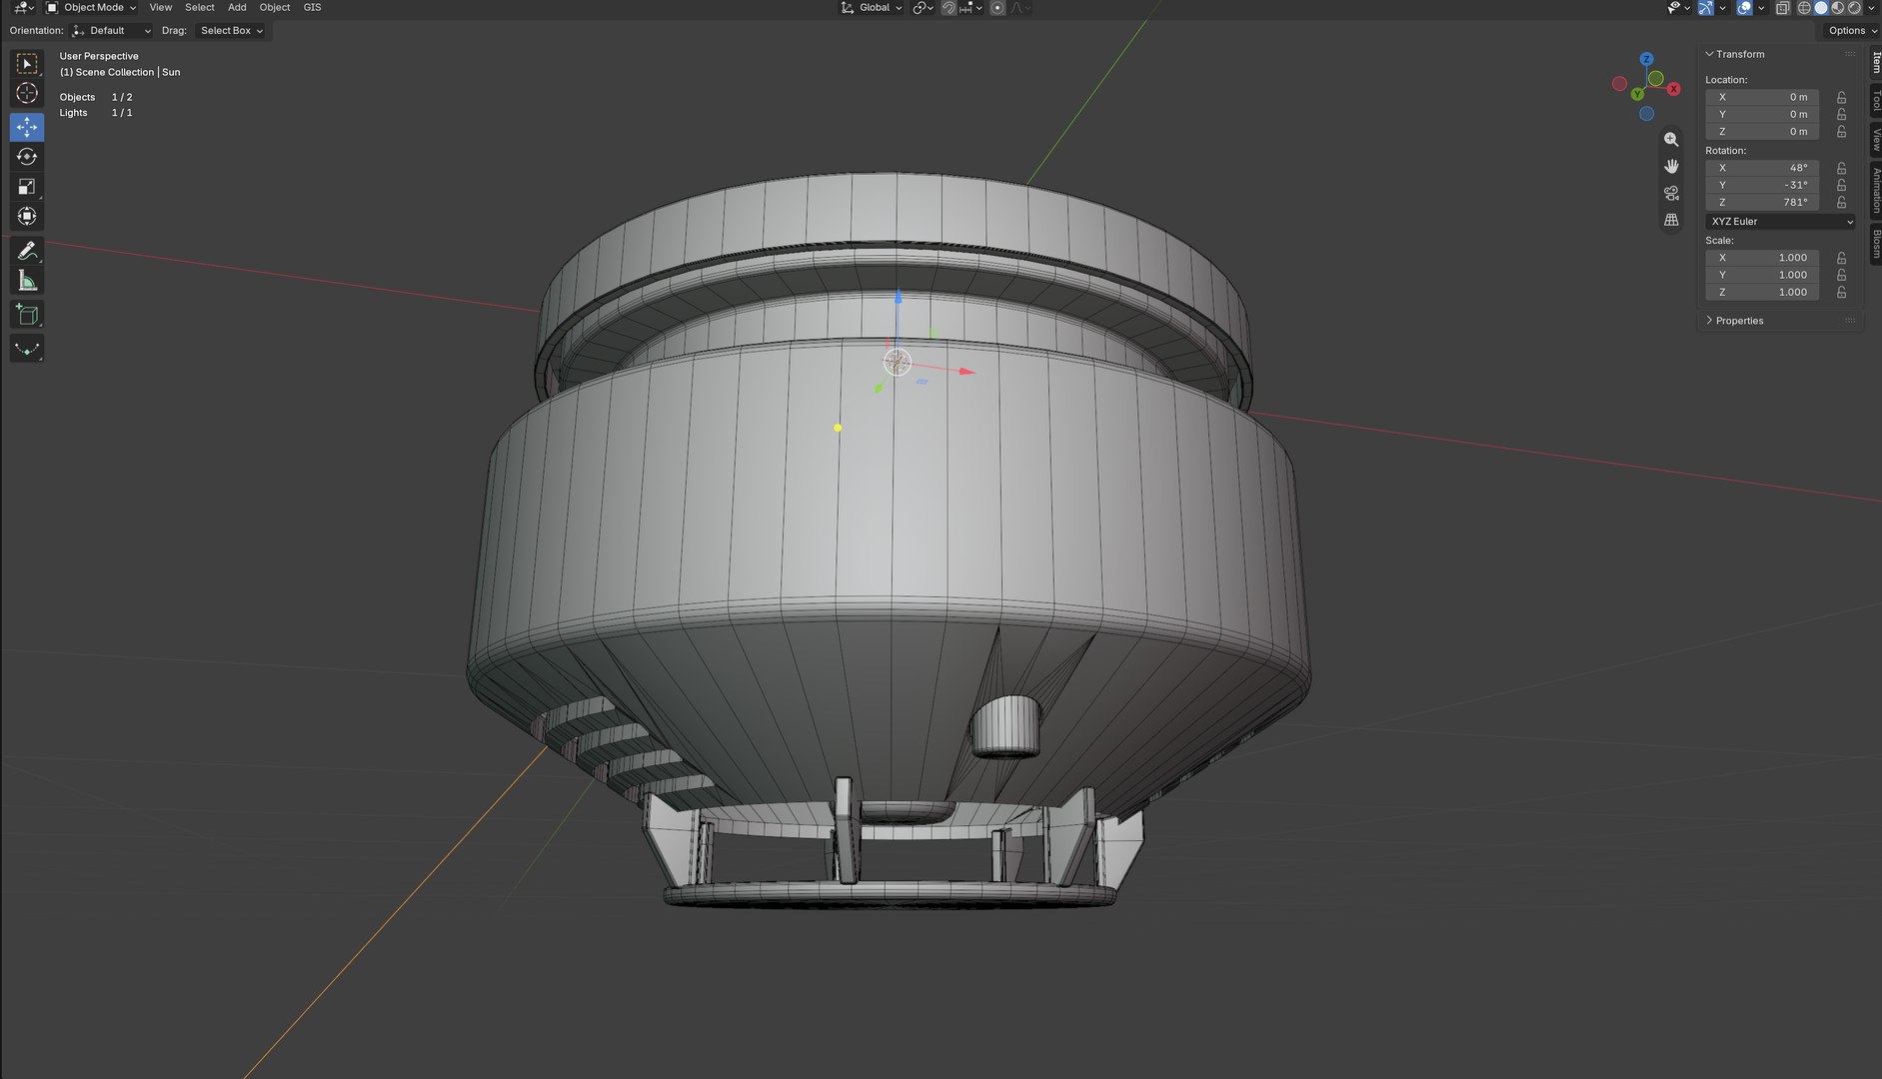Toggle camera view icon
The height and width of the screenshot is (1079, 1882).
click(1671, 193)
